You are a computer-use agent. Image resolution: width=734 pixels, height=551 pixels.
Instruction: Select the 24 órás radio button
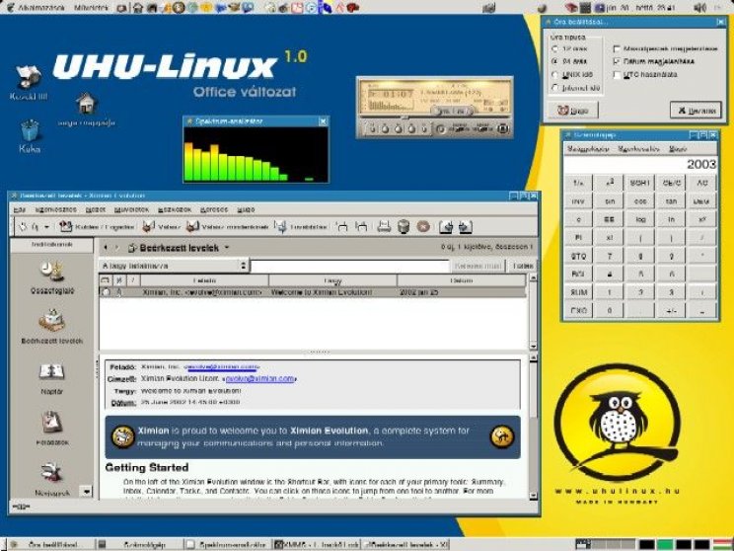[554, 61]
